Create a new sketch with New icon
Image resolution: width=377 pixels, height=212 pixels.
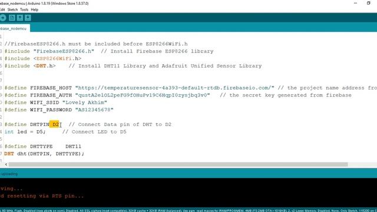coord(12,18)
